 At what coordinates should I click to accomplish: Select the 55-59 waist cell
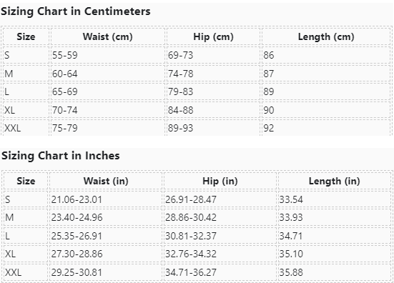(x=108, y=55)
